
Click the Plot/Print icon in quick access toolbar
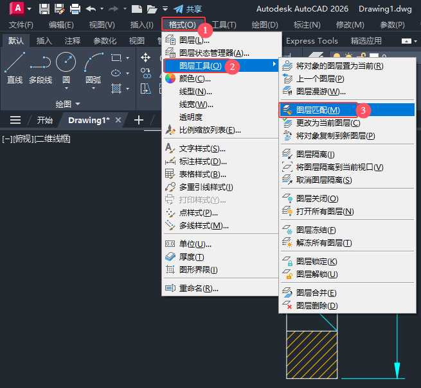(x=75, y=9)
